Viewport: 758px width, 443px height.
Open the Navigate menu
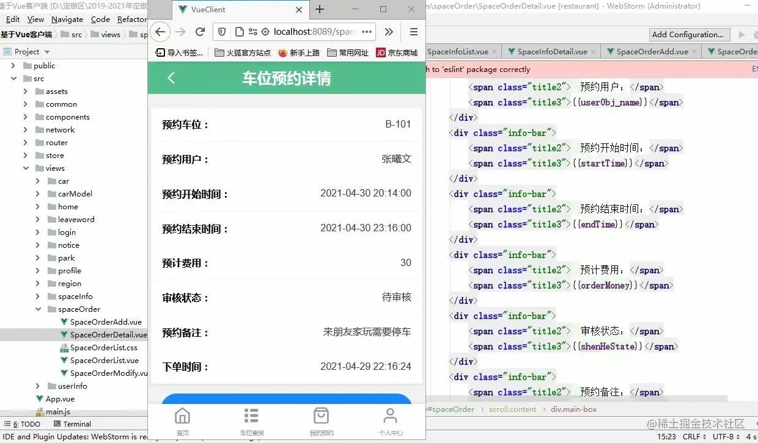67,19
